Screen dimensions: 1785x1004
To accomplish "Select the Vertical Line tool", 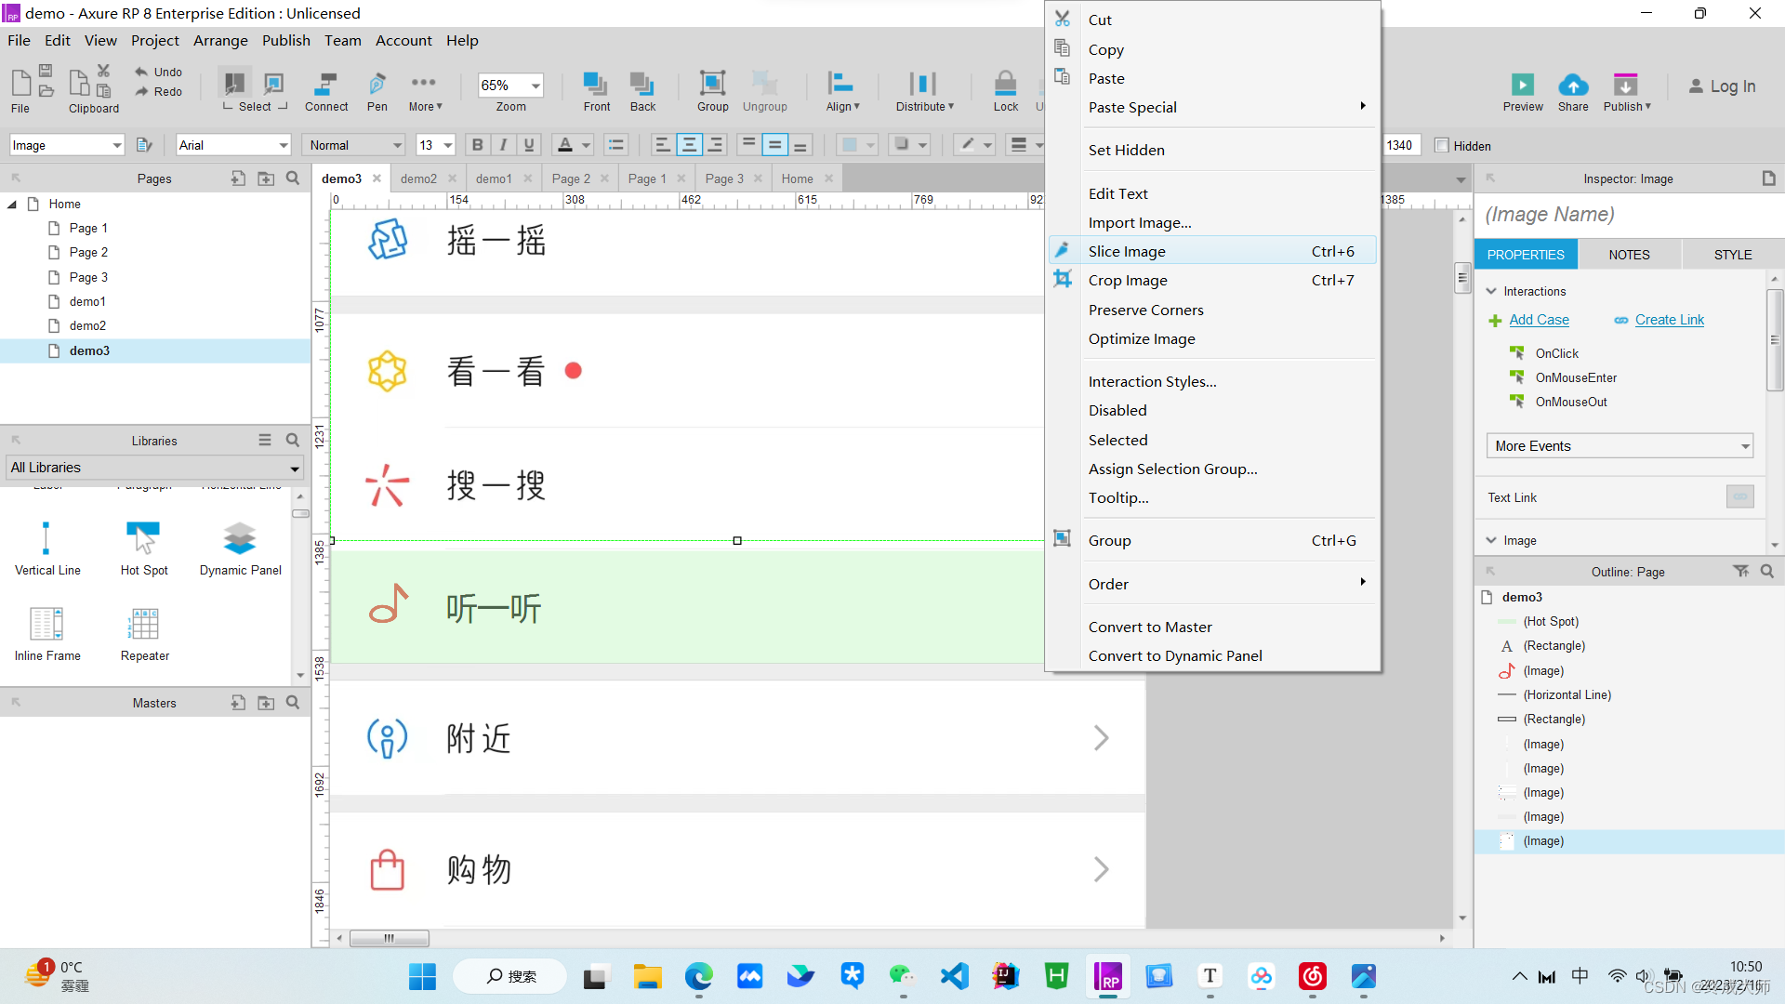I will pyautogui.click(x=46, y=546).
